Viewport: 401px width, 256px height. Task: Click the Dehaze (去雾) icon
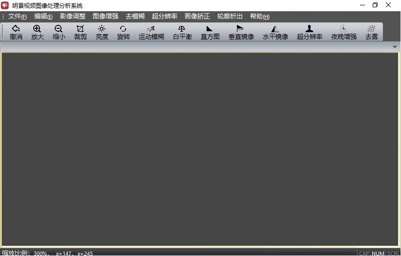pyautogui.click(x=372, y=32)
